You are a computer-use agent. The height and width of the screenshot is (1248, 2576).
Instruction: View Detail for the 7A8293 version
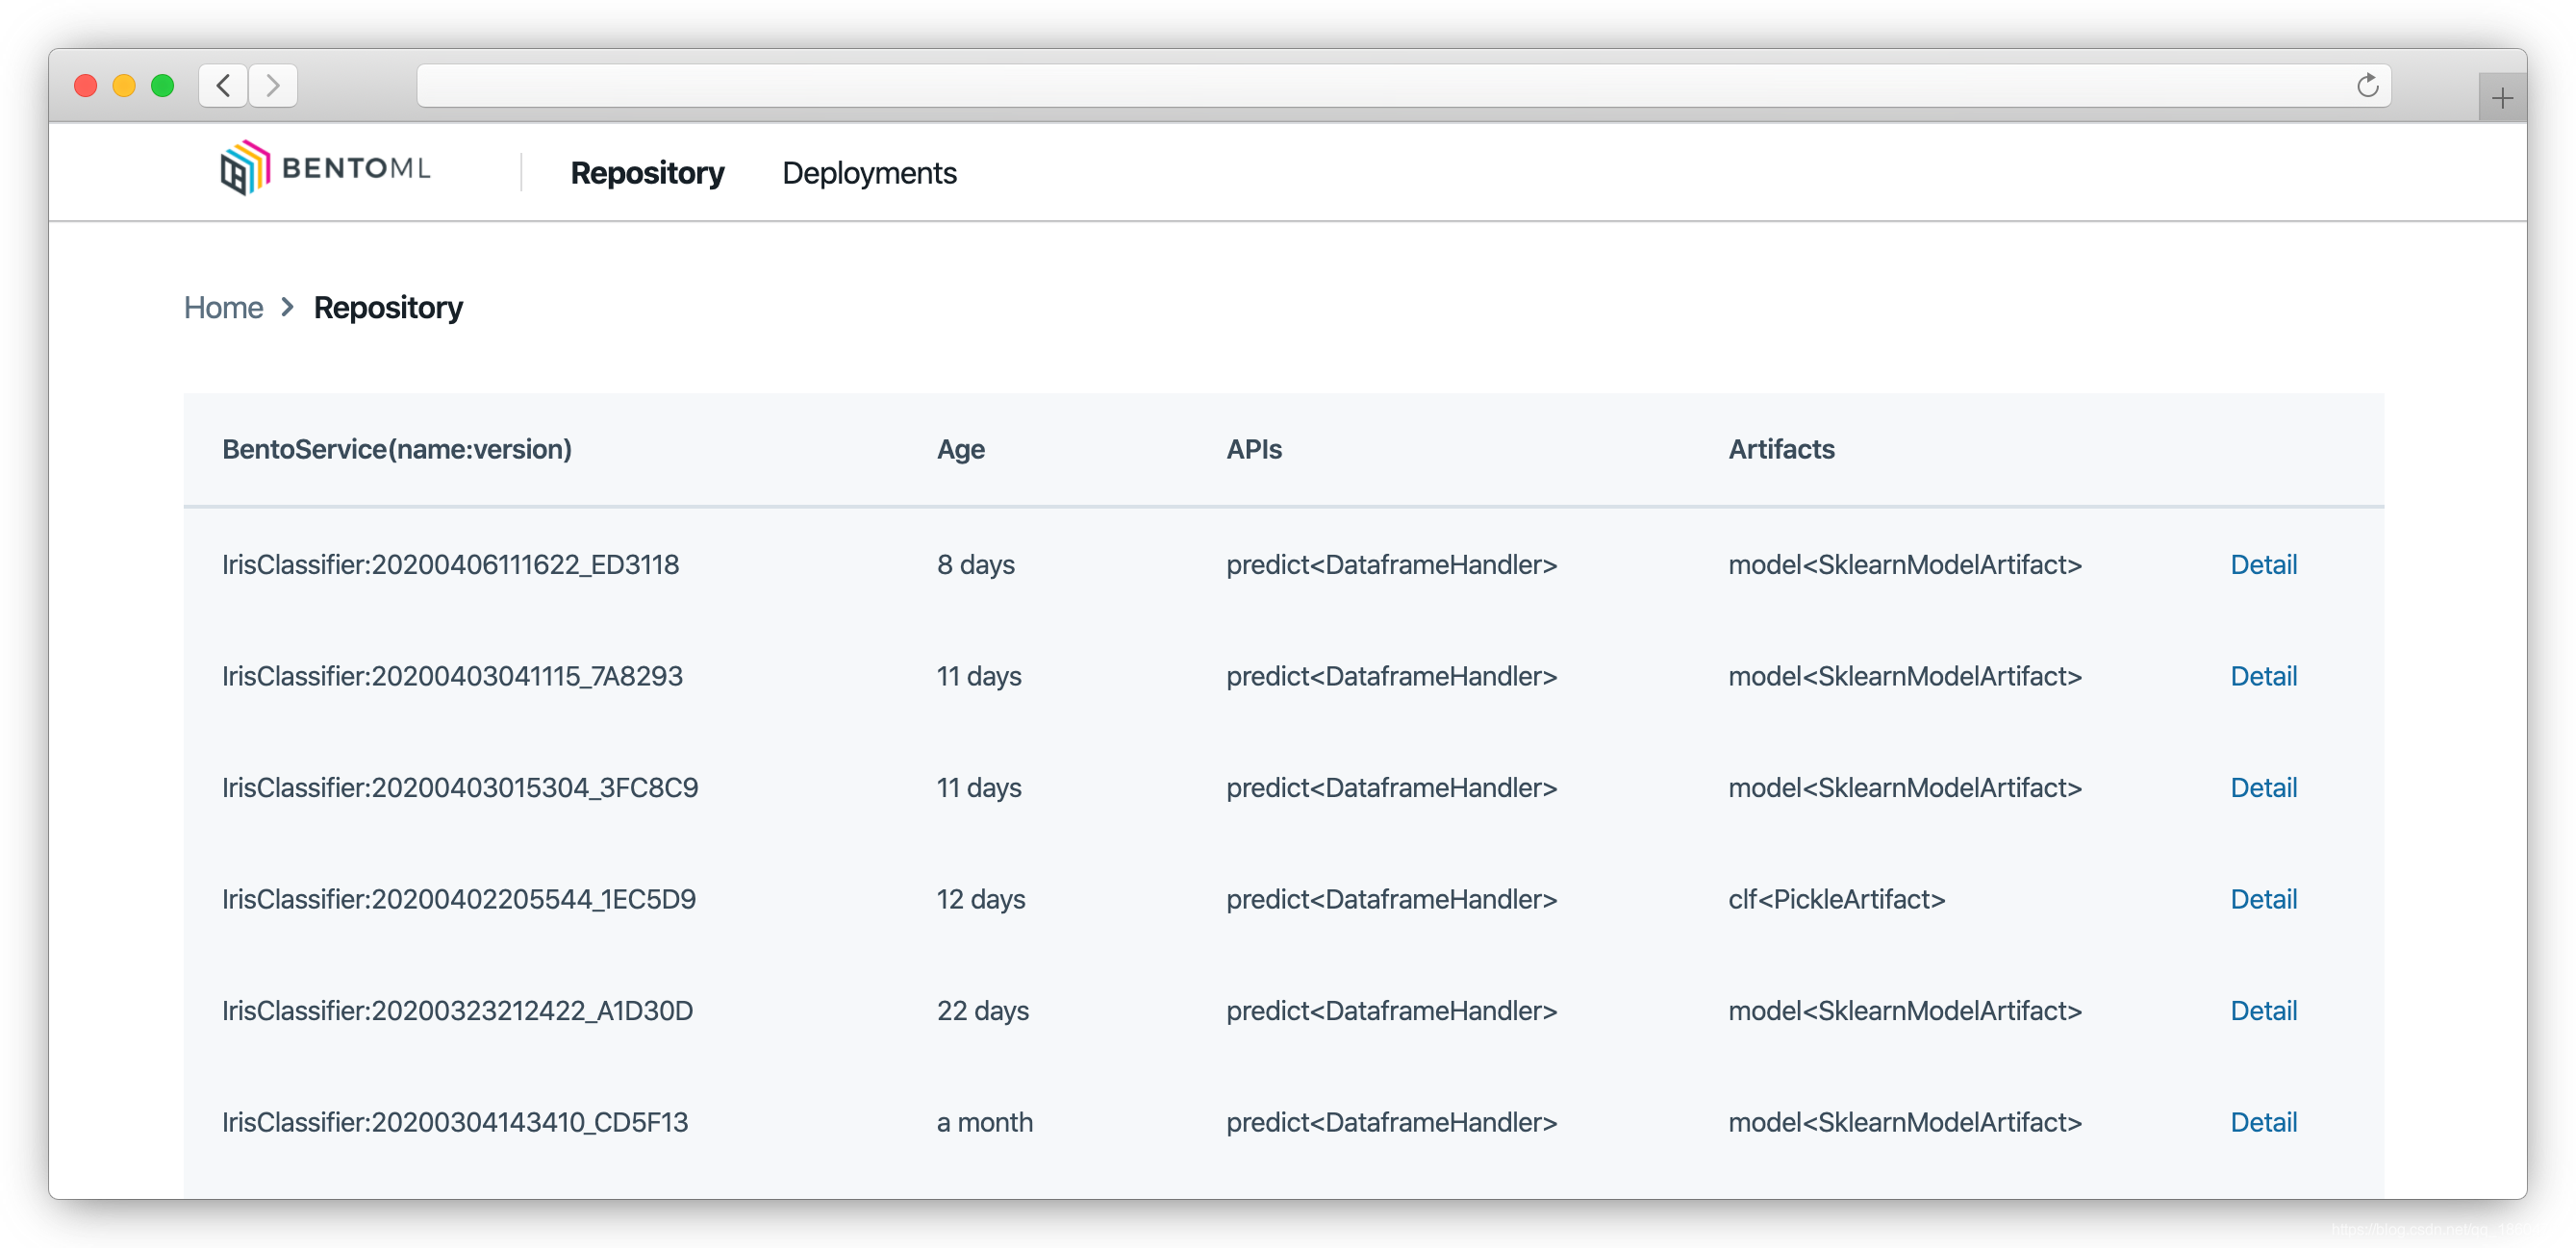2263,677
